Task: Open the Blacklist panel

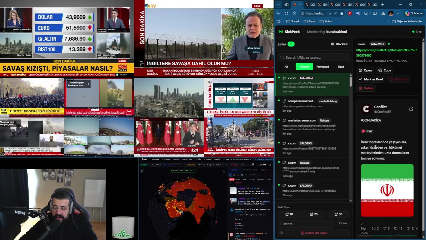Action: [339, 44]
